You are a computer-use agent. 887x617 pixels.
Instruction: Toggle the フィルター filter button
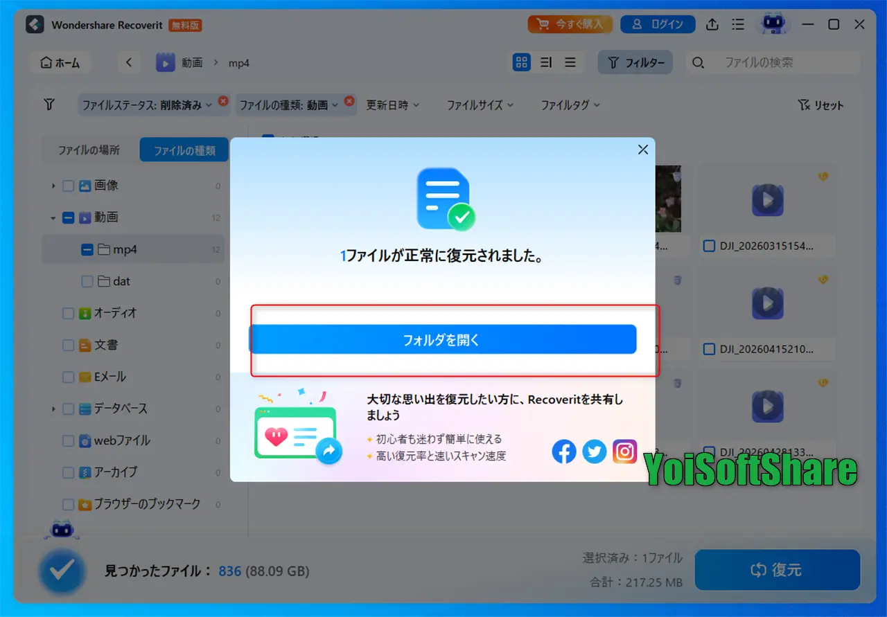[x=635, y=62]
